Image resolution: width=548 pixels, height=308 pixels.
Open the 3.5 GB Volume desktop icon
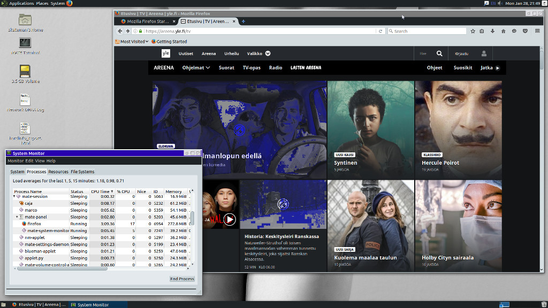tap(25, 71)
